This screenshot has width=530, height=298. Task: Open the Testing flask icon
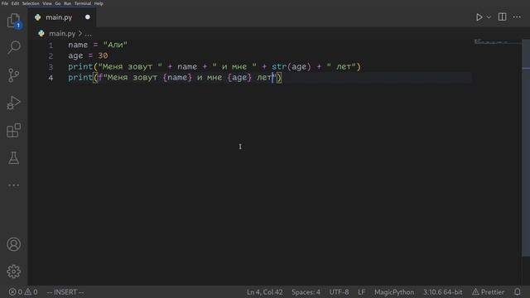click(x=13, y=158)
